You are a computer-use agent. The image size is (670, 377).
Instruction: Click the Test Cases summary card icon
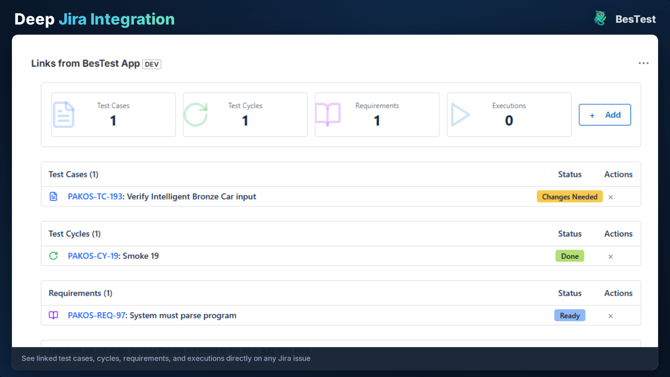tap(64, 115)
